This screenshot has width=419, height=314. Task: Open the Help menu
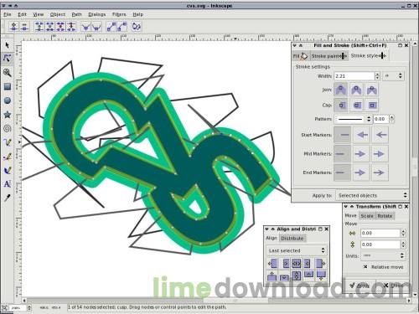point(137,14)
